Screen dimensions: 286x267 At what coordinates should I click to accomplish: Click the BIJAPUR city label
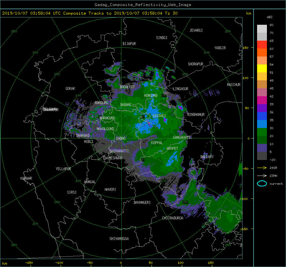tap(129, 44)
